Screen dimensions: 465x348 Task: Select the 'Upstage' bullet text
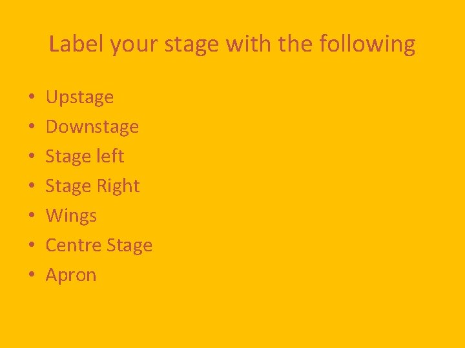tap(79, 97)
